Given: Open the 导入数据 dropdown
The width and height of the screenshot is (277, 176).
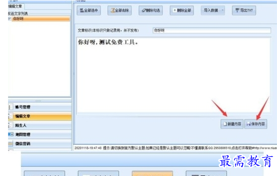Looking at the screenshot, I should coord(213,10).
